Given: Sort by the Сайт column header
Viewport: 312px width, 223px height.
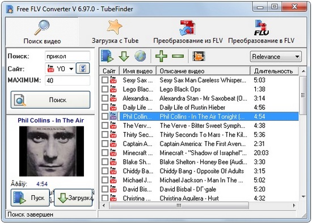Looking at the screenshot, I should [x=109, y=71].
